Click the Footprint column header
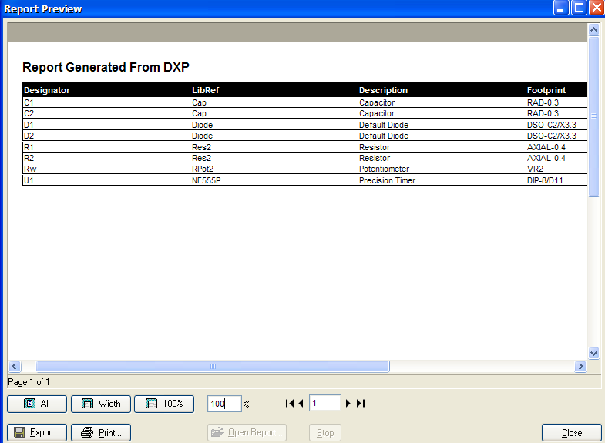Viewport: 605px width, 443px height. (x=546, y=90)
